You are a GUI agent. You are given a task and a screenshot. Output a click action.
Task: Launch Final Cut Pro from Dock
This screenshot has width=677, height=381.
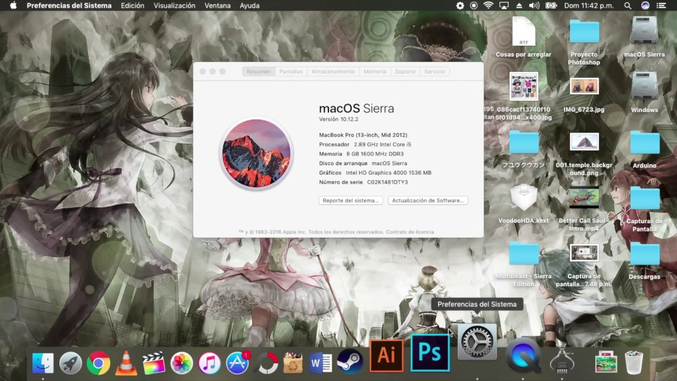(154, 363)
